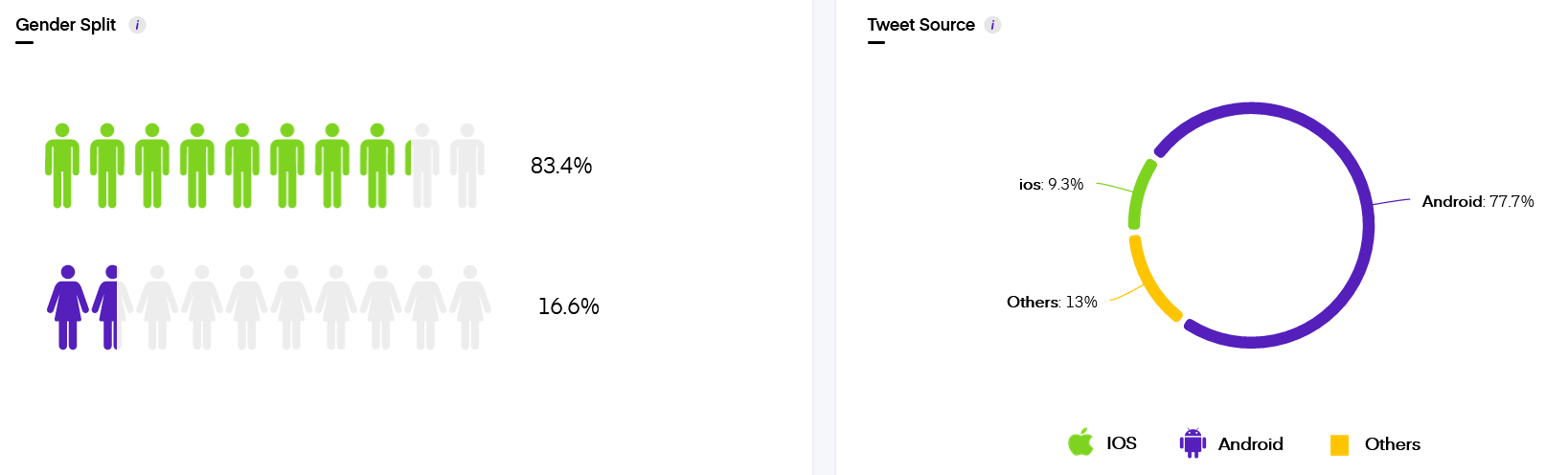Click the 16.6% female percentage value
The width and height of the screenshot is (1568, 475).
pyautogui.click(x=568, y=306)
